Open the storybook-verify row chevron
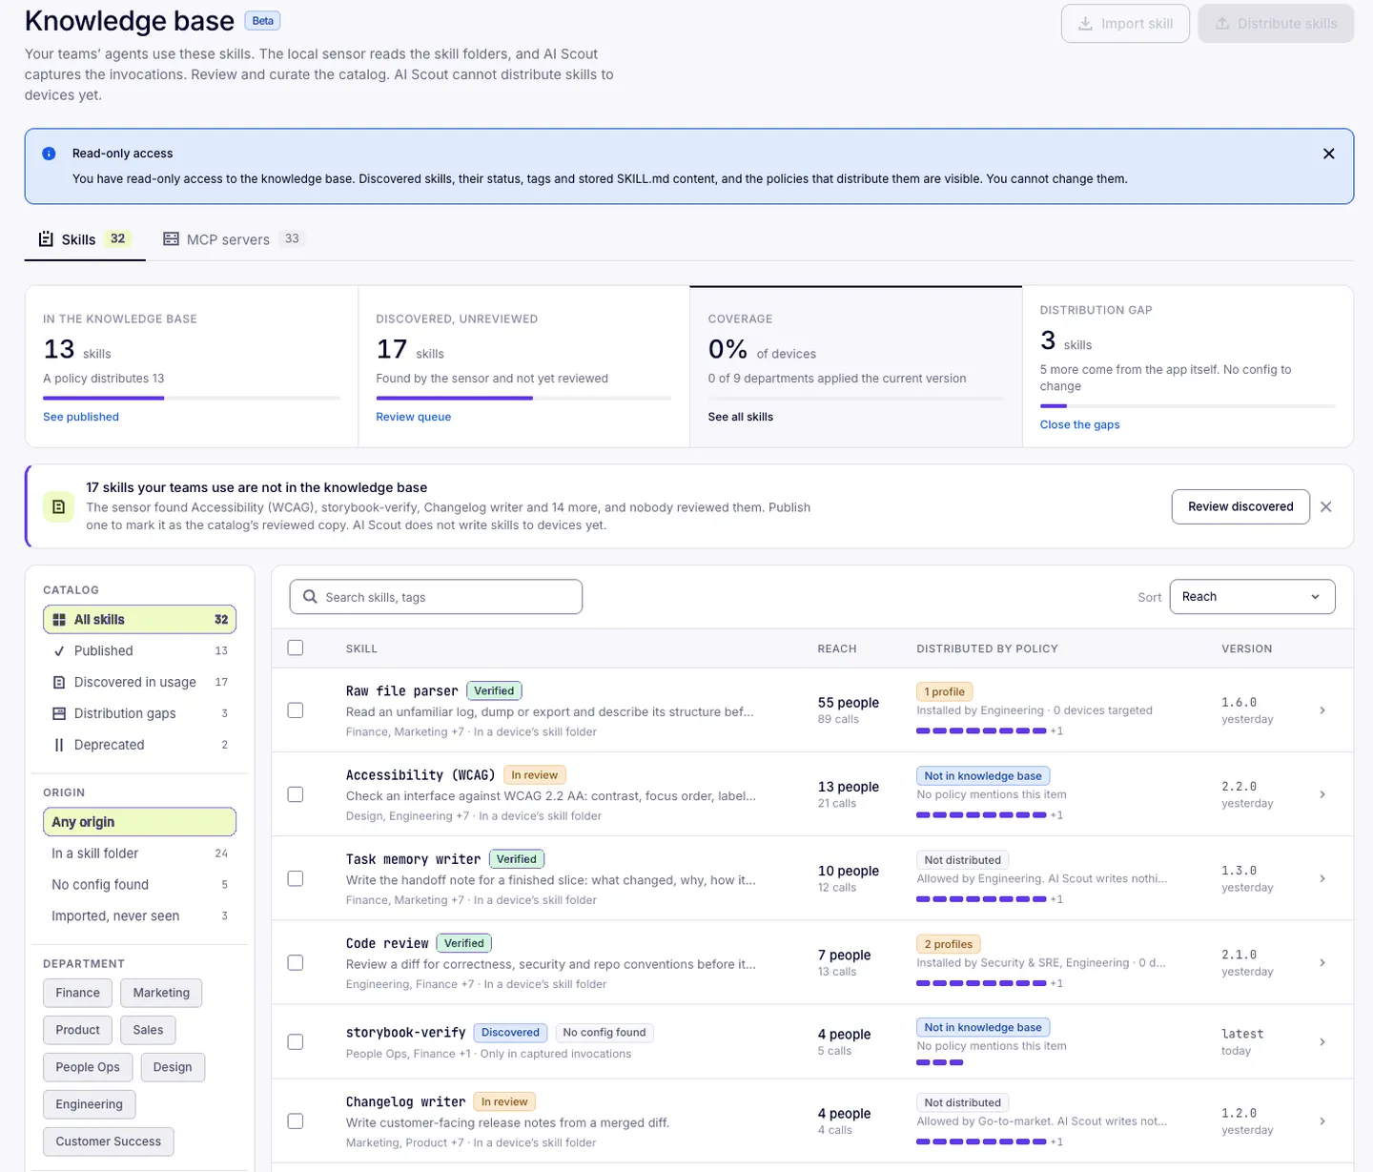 (x=1322, y=1042)
